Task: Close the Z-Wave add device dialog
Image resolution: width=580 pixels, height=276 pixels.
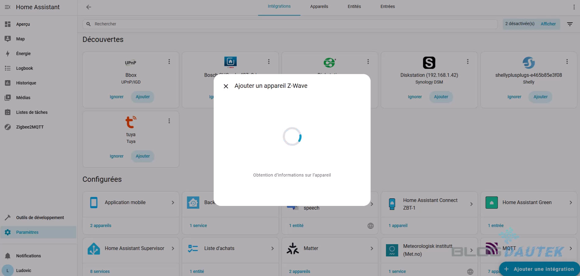Action: tap(226, 86)
